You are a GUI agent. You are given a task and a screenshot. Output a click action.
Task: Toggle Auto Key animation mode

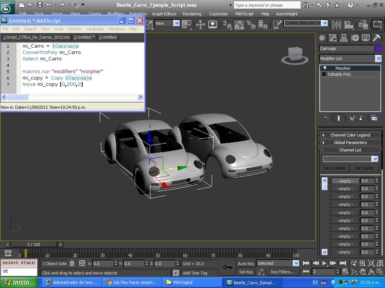pos(246,263)
